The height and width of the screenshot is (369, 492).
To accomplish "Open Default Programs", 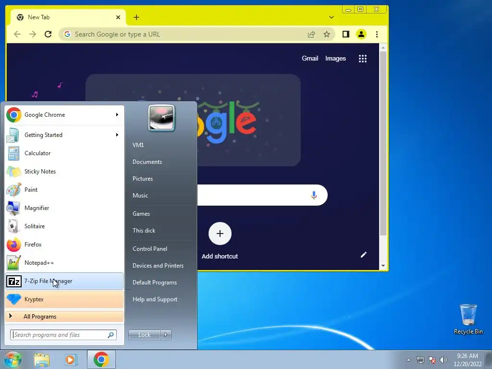I will pyautogui.click(x=155, y=283).
